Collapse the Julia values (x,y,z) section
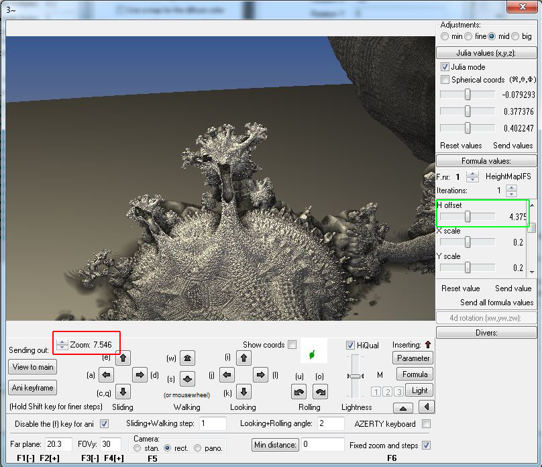The width and height of the screenshot is (542, 467). coord(486,53)
